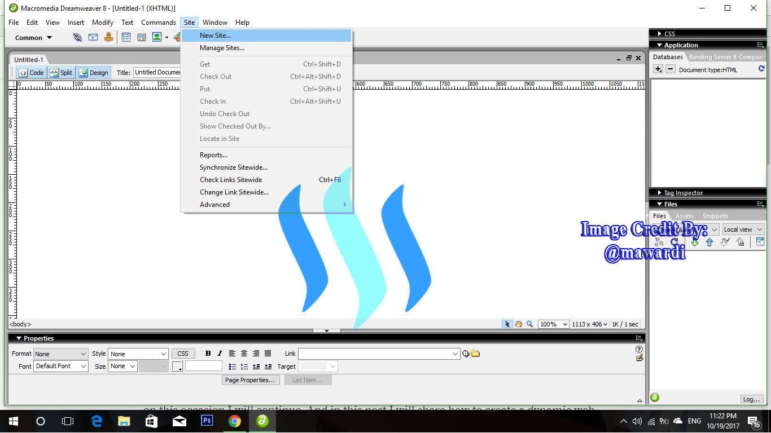Open the Insert menu
Screen dimensions: 771x433
[x=76, y=23]
